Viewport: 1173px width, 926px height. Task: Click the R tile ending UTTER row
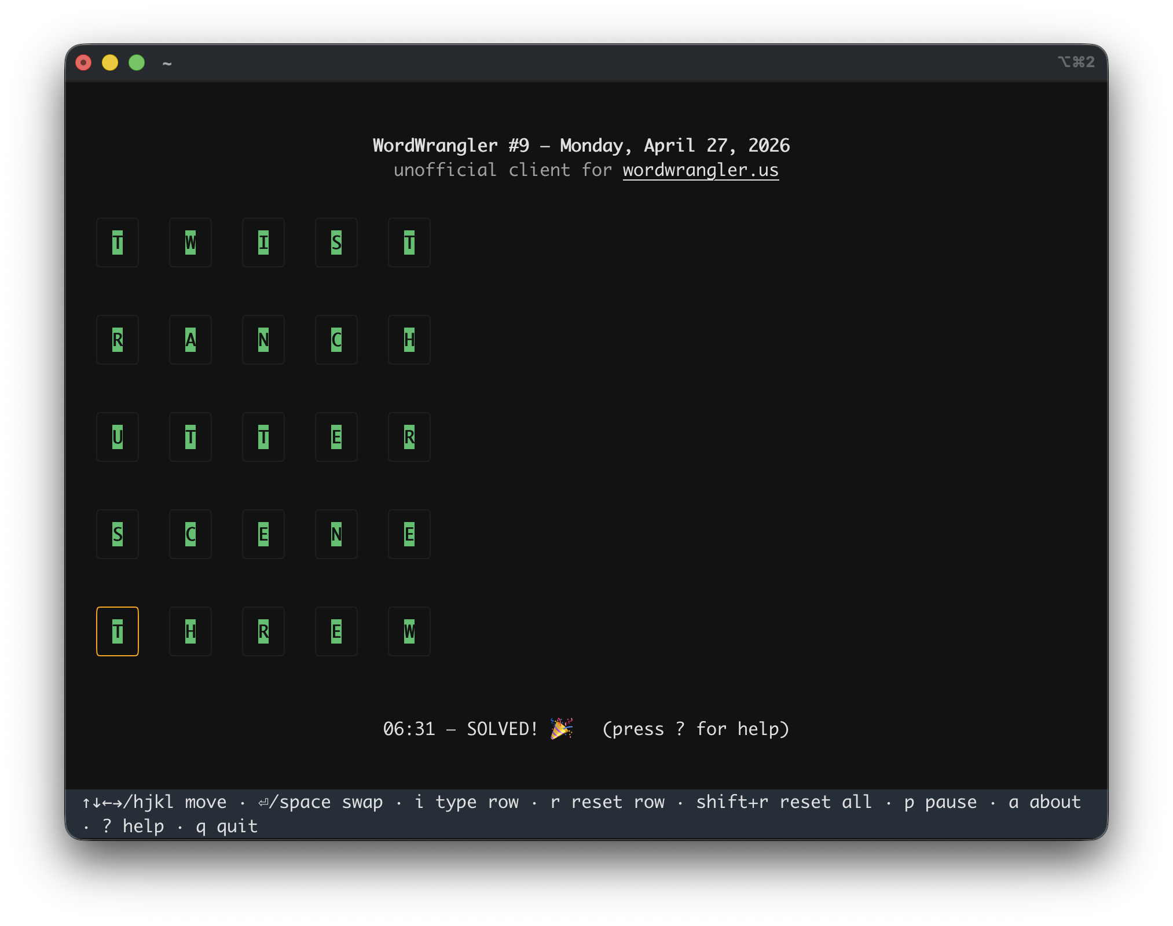409,437
